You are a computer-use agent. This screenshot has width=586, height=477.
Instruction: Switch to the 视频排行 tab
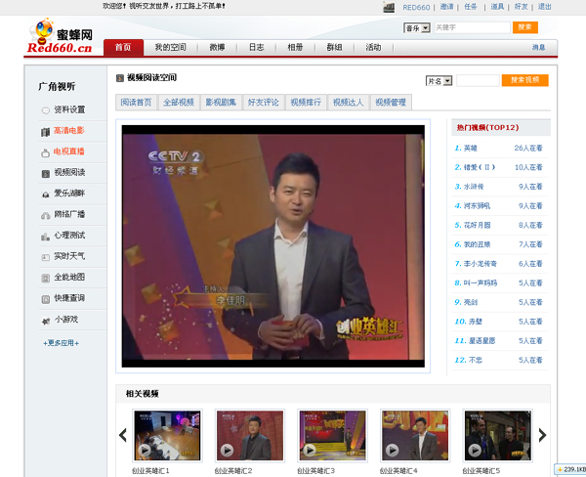pos(306,103)
